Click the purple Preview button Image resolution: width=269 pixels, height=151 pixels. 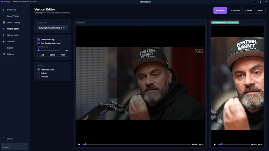coord(220,10)
